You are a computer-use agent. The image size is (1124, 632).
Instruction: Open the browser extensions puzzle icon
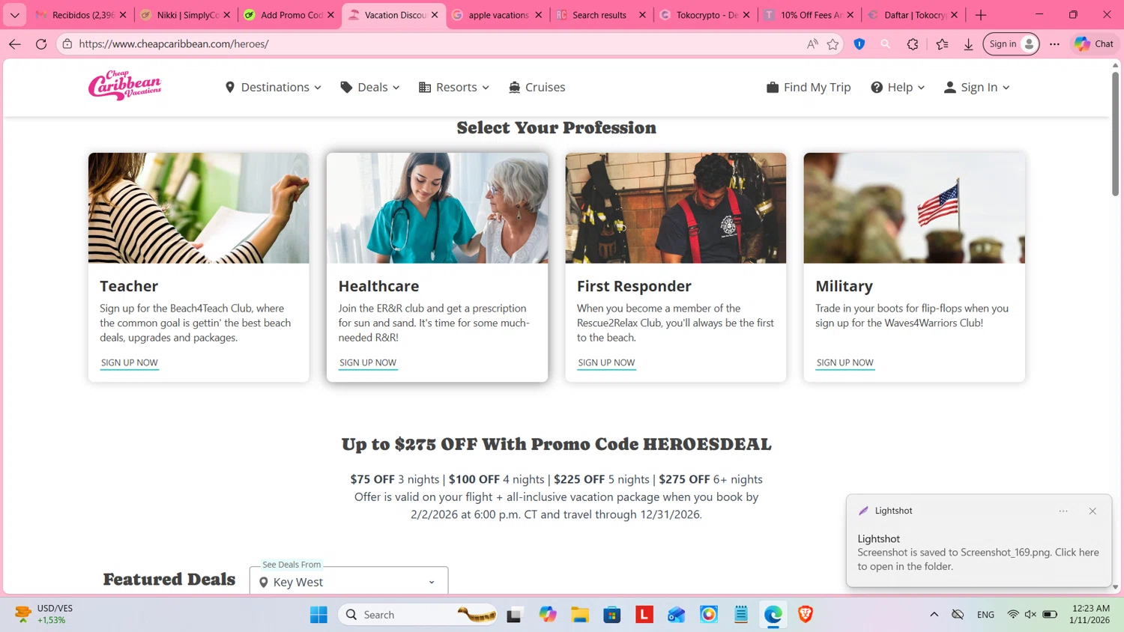(913, 44)
